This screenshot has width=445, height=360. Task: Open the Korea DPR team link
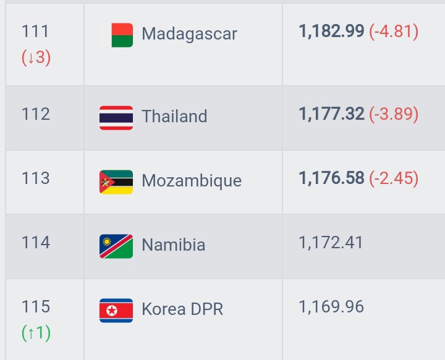tap(182, 309)
